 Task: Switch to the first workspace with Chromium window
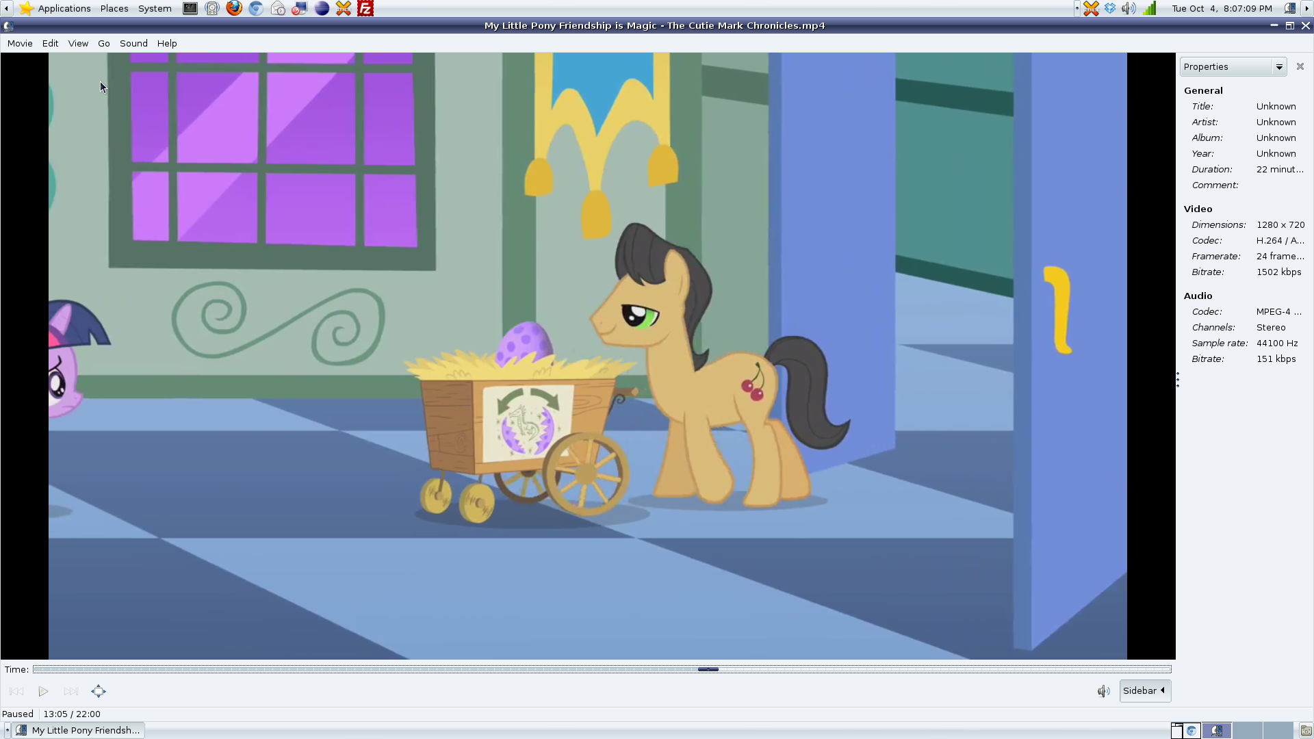pyautogui.click(x=1185, y=730)
